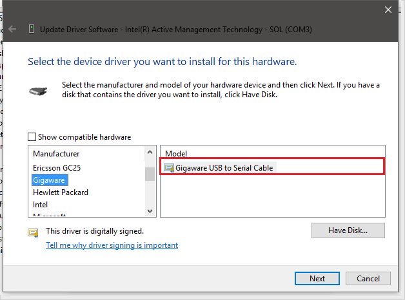Select Ericsson GC25 manufacturer
Viewport: 405px width, 300px height.
[x=57, y=168]
